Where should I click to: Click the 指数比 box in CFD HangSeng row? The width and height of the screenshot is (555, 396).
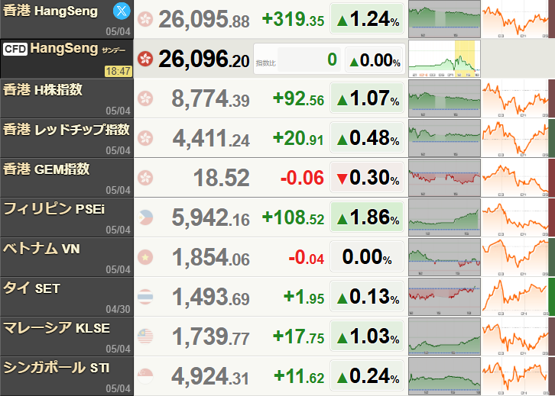coord(329,59)
